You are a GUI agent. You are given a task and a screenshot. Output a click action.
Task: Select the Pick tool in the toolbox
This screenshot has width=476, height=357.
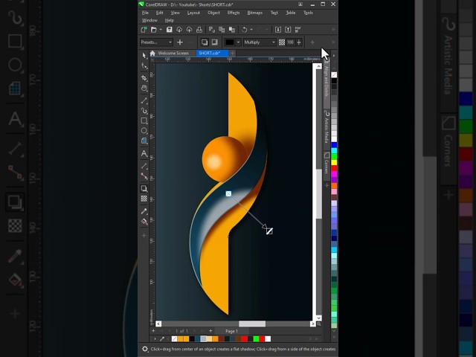click(144, 56)
